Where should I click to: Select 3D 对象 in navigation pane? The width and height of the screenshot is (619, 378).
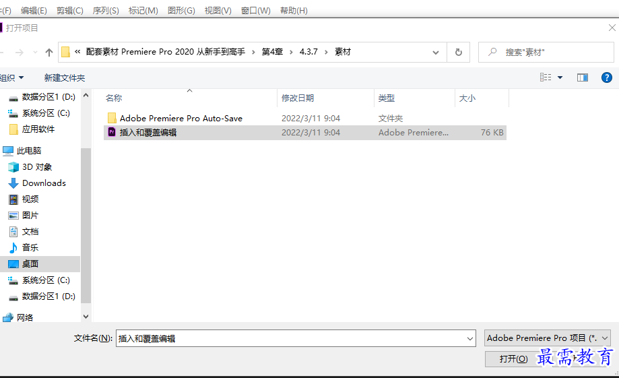pyautogui.click(x=37, y=166)
